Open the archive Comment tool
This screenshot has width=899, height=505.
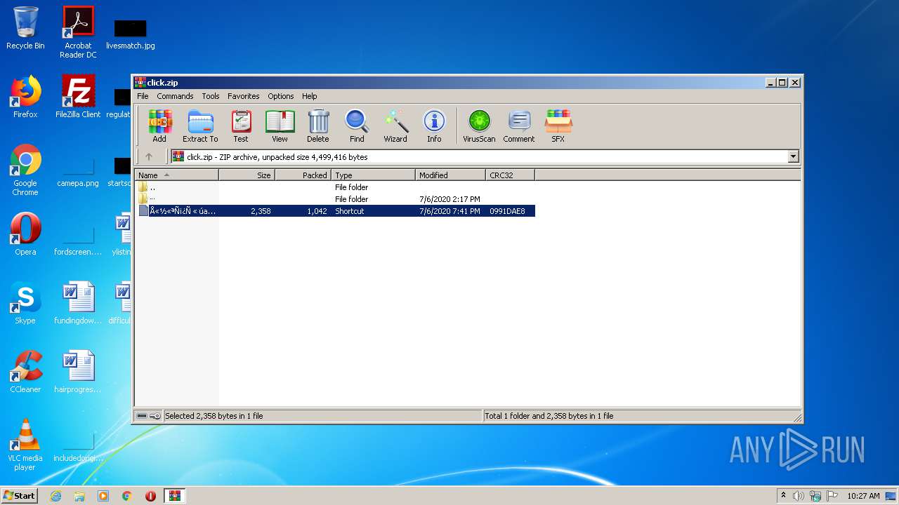[519, 126]
